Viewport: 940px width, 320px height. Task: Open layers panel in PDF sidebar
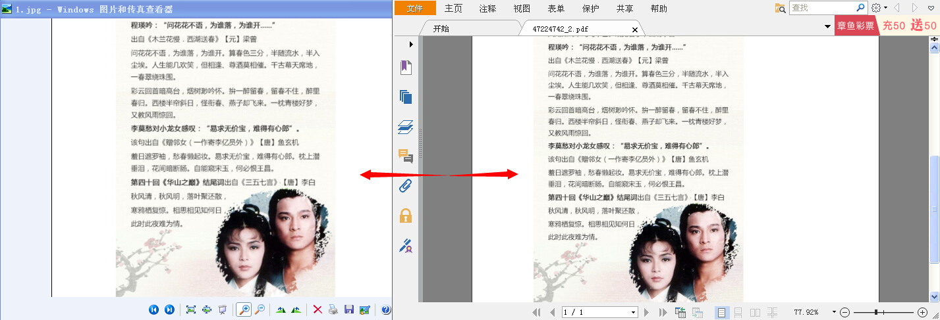[x=406, y=127]
